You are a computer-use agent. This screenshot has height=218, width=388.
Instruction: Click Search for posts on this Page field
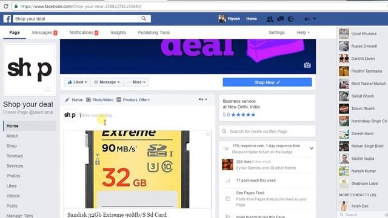click(267, 131)
